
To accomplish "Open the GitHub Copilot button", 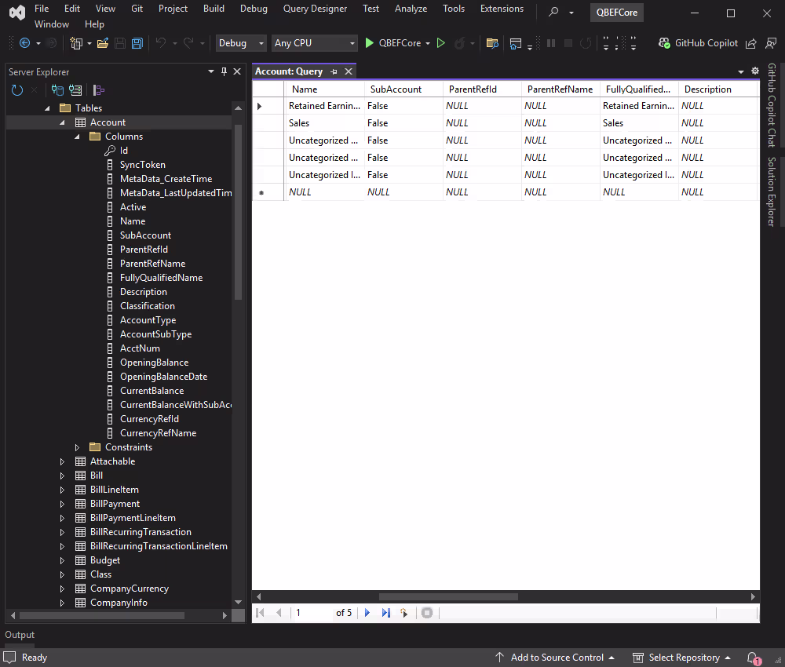I will 699,43.
